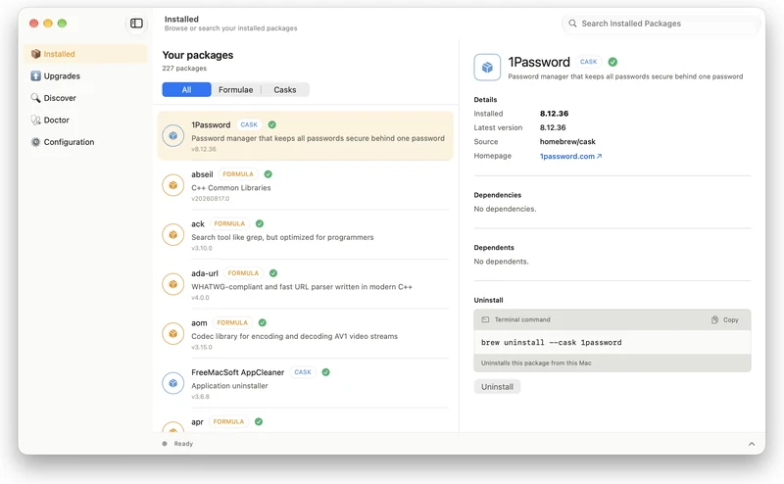
Task: Click the Search Installed Packages field
Action: [x=661, y=24]
